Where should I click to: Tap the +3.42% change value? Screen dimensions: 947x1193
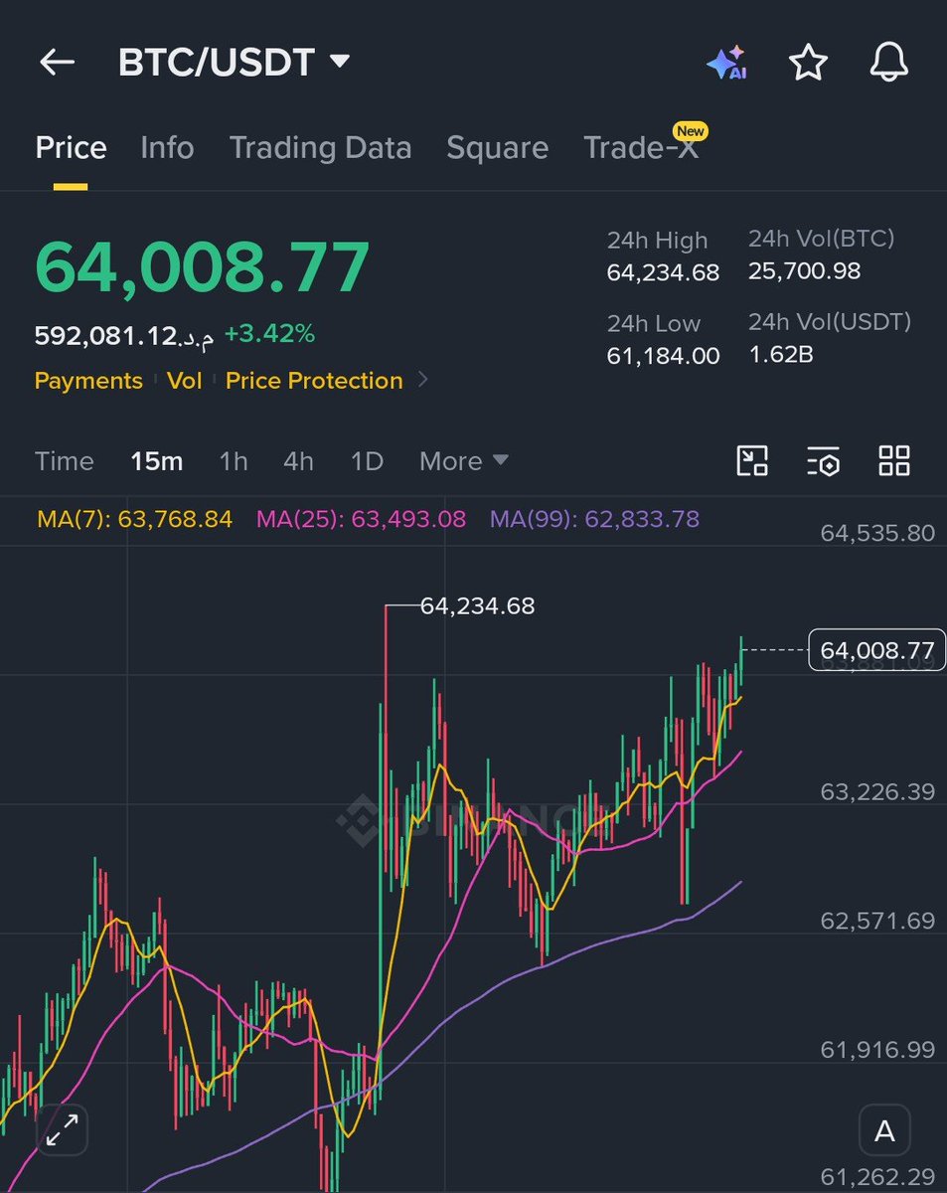(269, 334)
